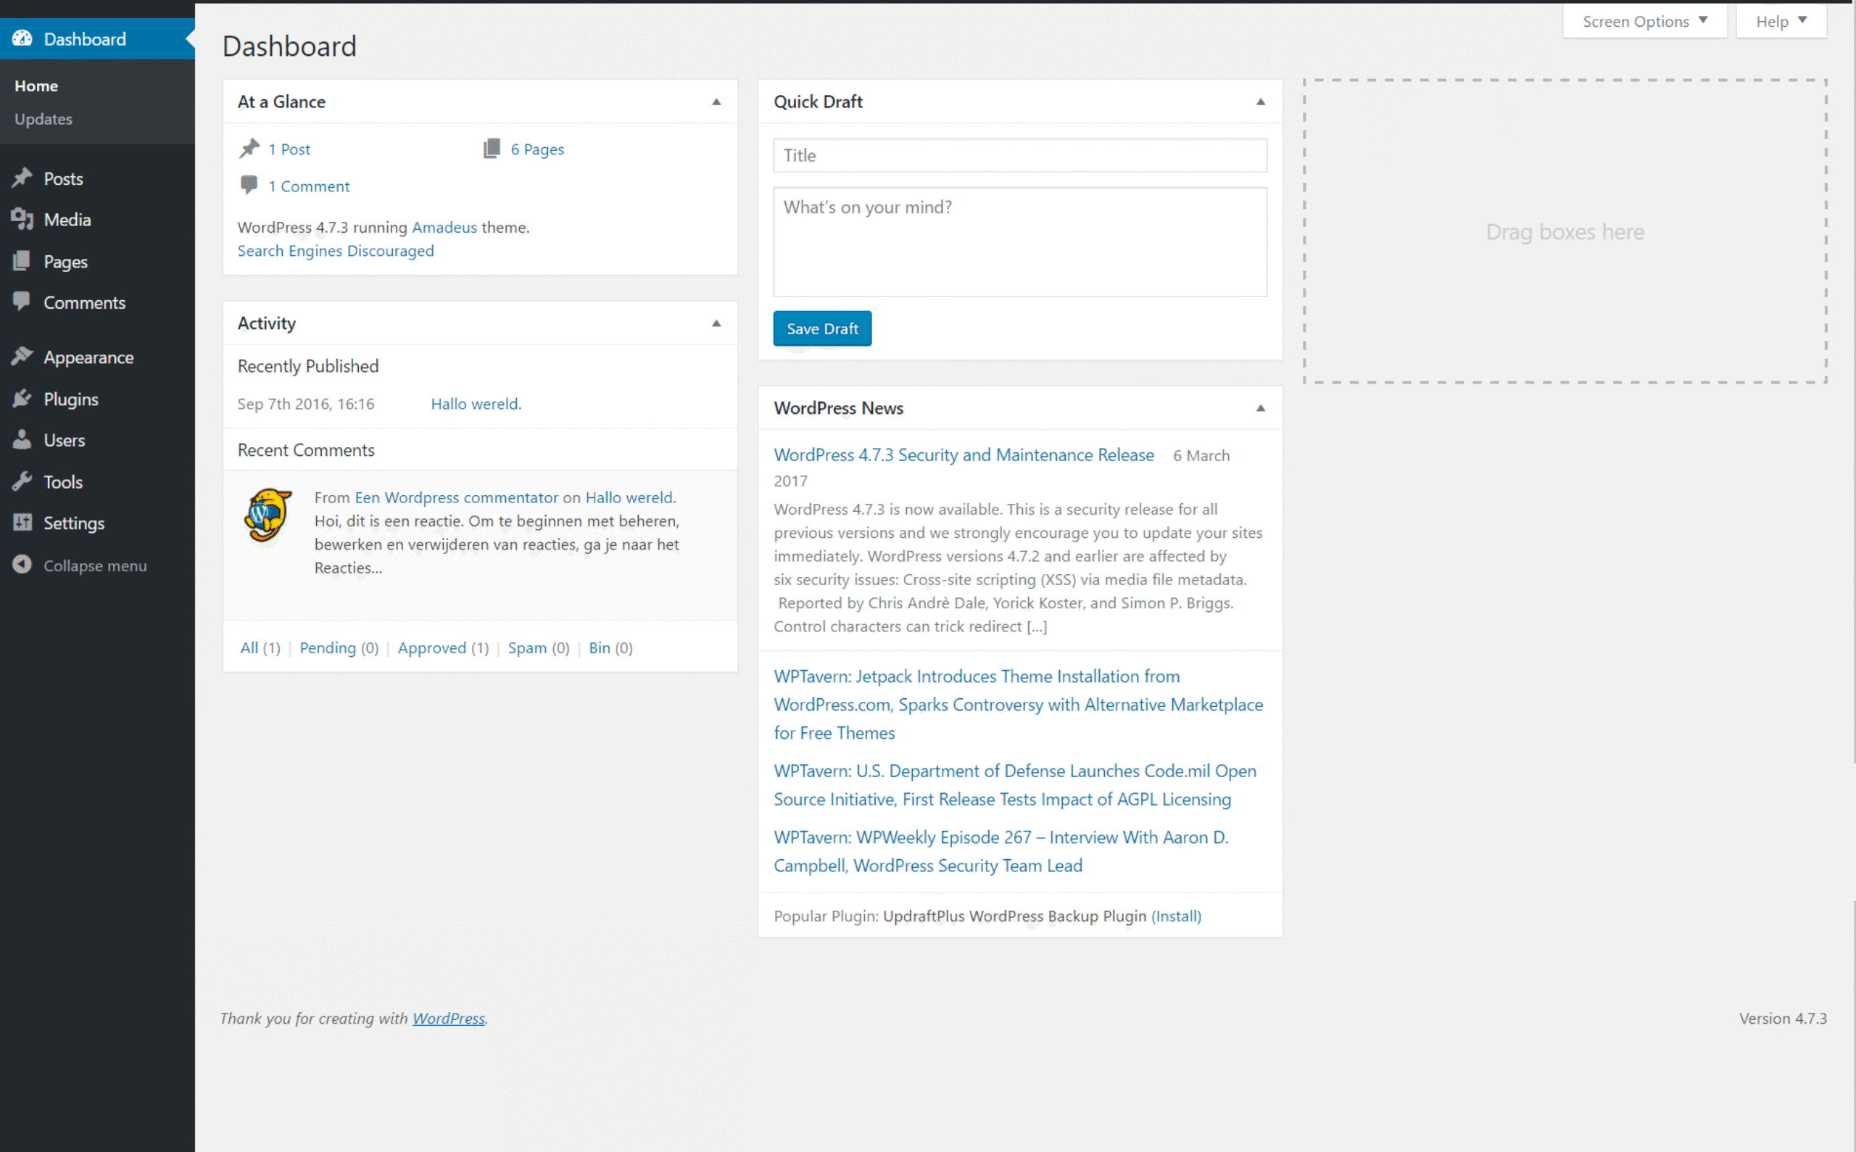The image size is (1856, 1152).
Task: Click the Posts pushpin icon in sidebar
Action: coord(22,178)
